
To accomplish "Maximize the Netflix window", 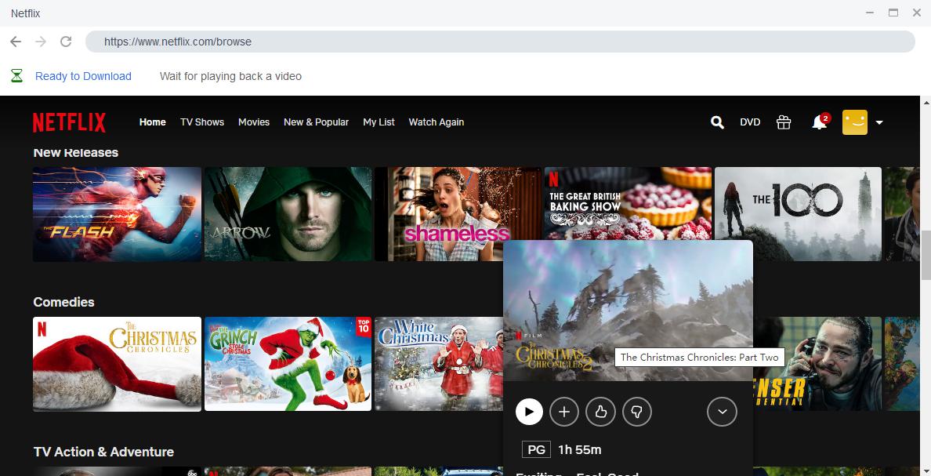I will click(x=893, y=13).
